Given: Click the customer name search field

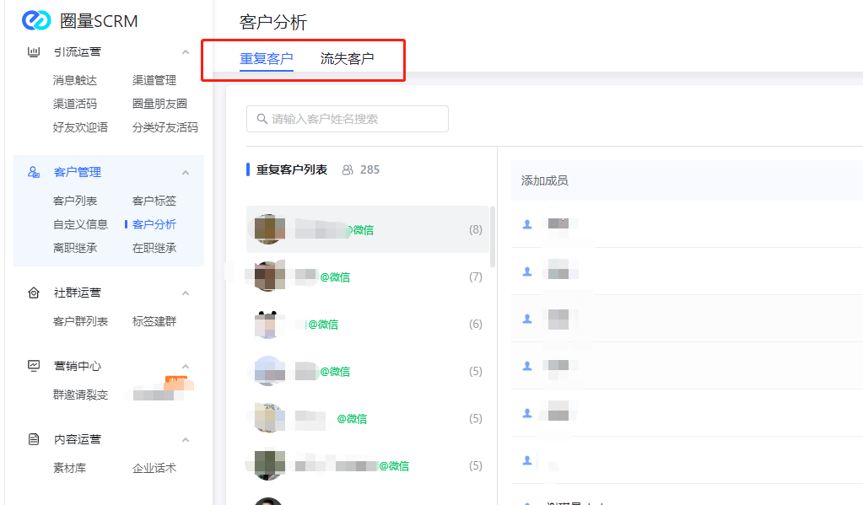Looking at the screenshot, I should [x=354, y=119].
